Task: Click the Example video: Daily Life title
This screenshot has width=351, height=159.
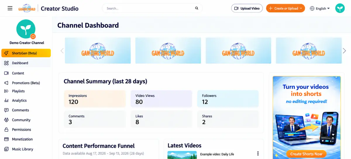Action: [217, 154]
